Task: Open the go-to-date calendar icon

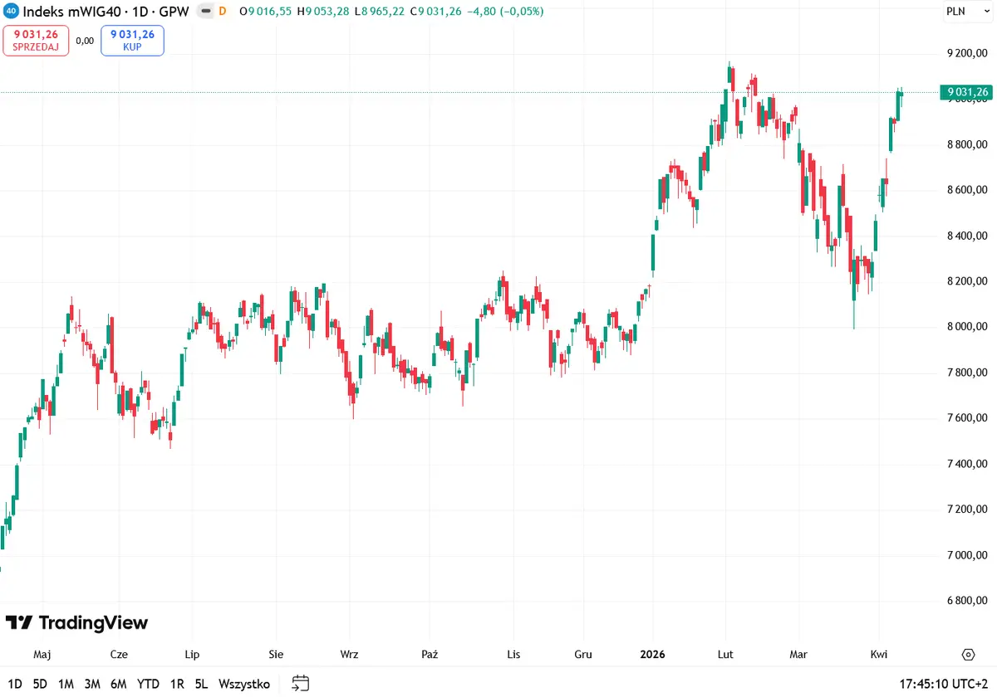Action: [x=301, y=684]
